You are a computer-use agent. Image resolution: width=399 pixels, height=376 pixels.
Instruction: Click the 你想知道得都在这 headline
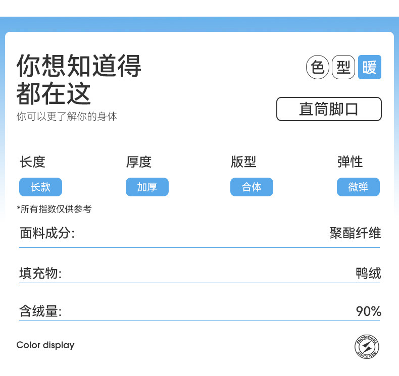coord(79,79)
